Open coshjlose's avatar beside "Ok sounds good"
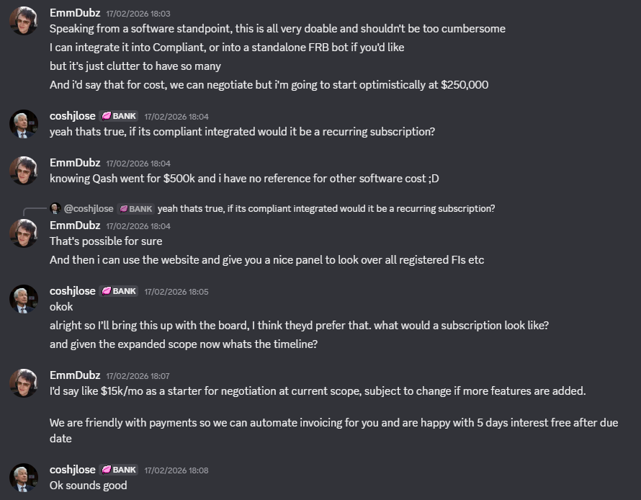The width and height of the screenshot is (641, 500). point(23,478)
